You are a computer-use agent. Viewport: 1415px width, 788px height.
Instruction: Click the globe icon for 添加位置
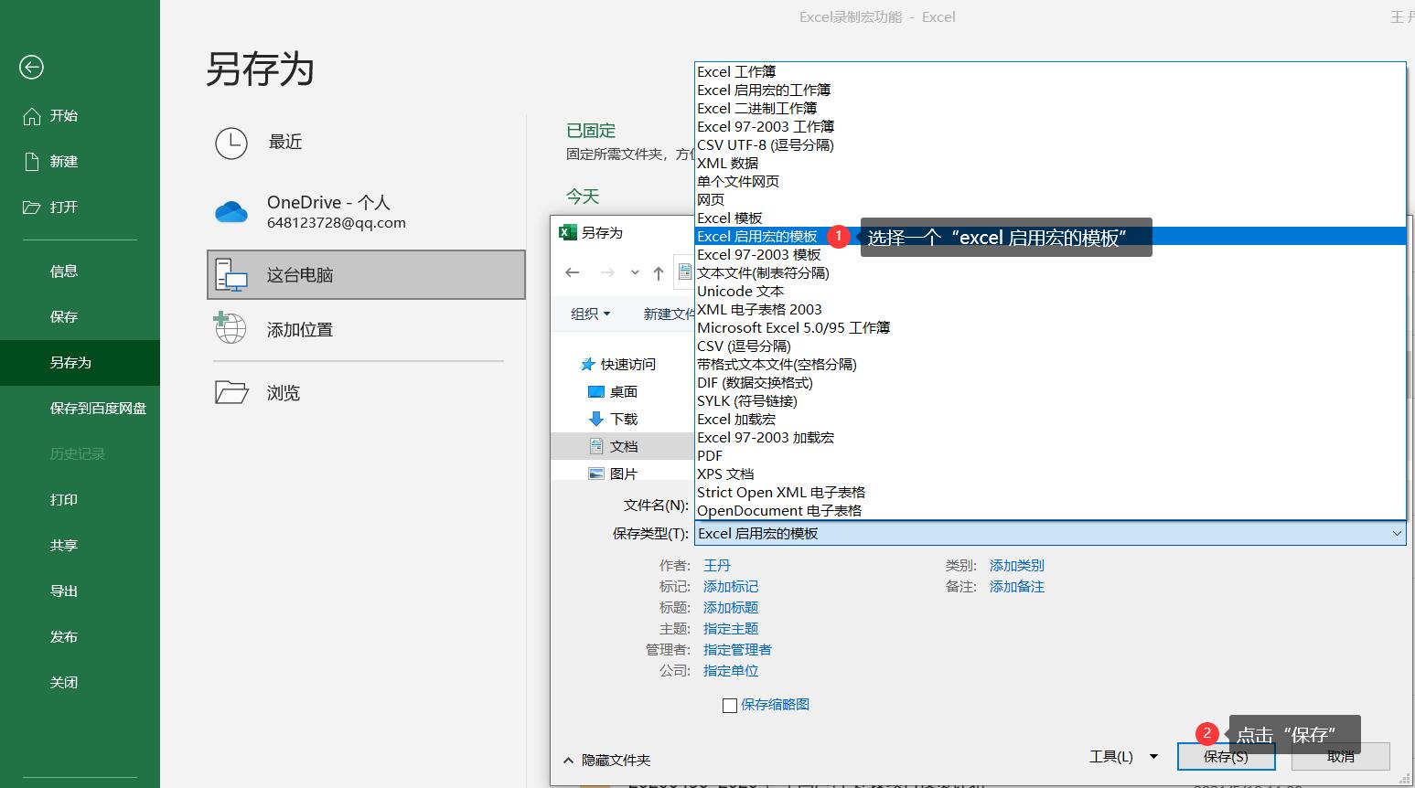(230, 328)
